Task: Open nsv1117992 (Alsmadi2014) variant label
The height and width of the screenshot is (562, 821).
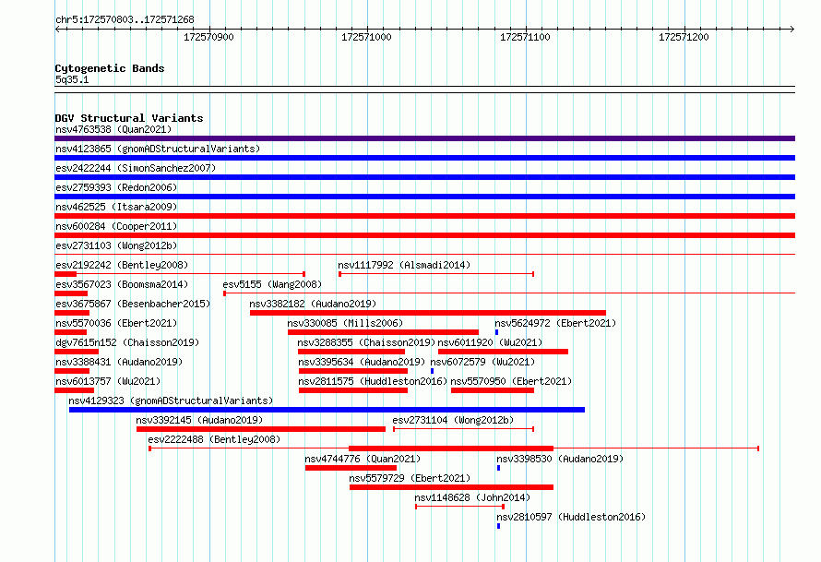Action: 404,265
